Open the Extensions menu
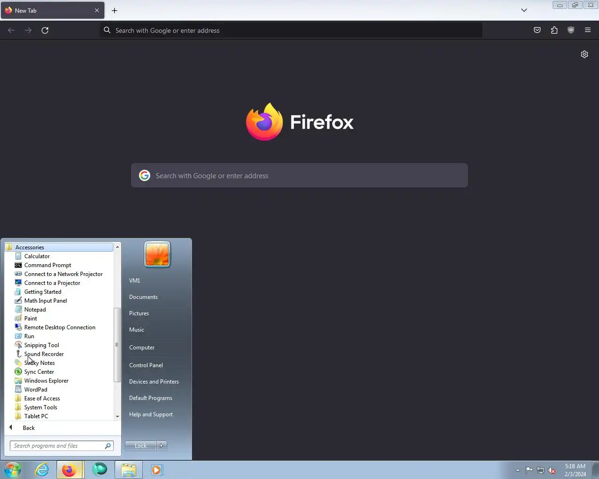This screenshot has width=599, height=479. click(x=554, y=30)
